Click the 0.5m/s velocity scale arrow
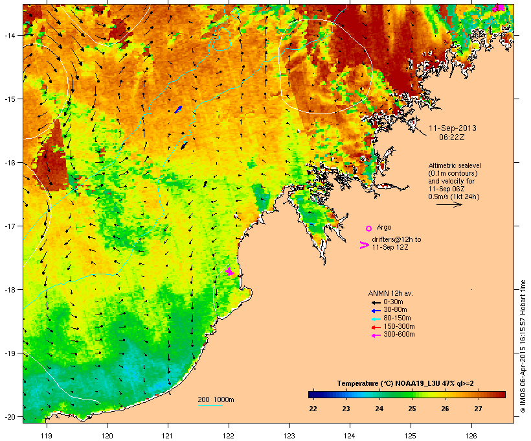Viewport: 531px width, 441px height. pyautogui.click(x=449, y=204)
